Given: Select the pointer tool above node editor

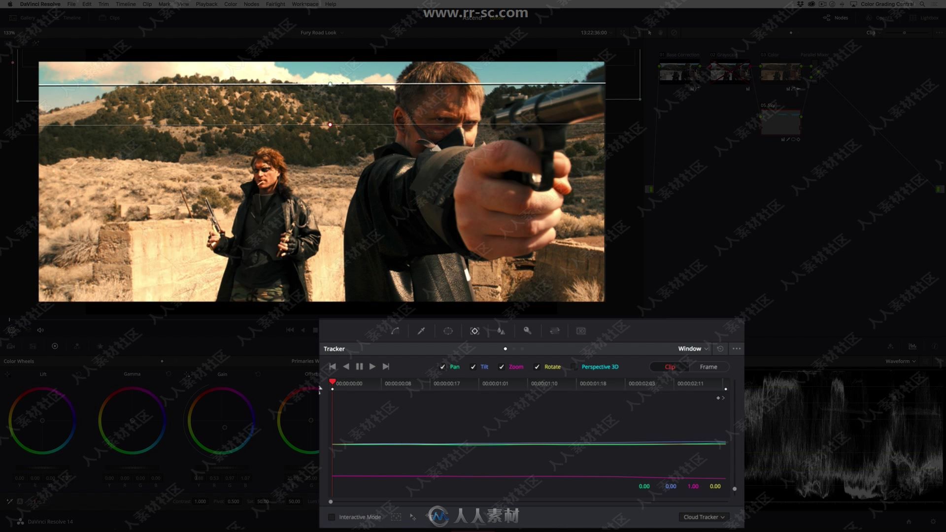Looking at the screenshot, I should pos(650,33).
